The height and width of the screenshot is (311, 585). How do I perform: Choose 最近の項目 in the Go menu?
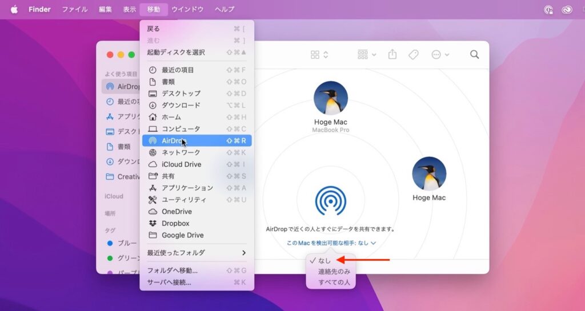click(x=197, y=70)
